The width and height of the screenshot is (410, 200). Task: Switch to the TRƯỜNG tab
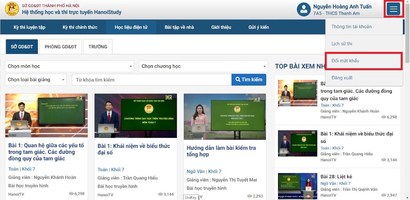(x=98, y=46)
